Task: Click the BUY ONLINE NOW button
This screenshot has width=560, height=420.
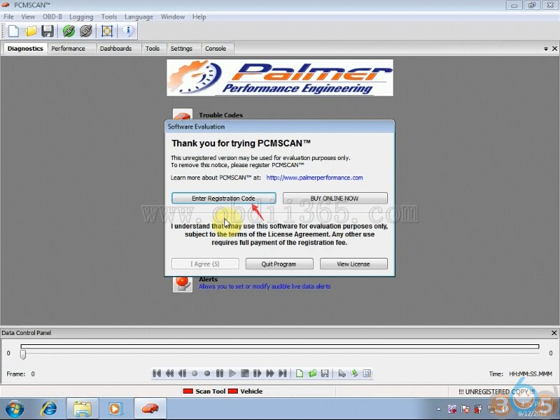Action: click(x=335, y=199)
